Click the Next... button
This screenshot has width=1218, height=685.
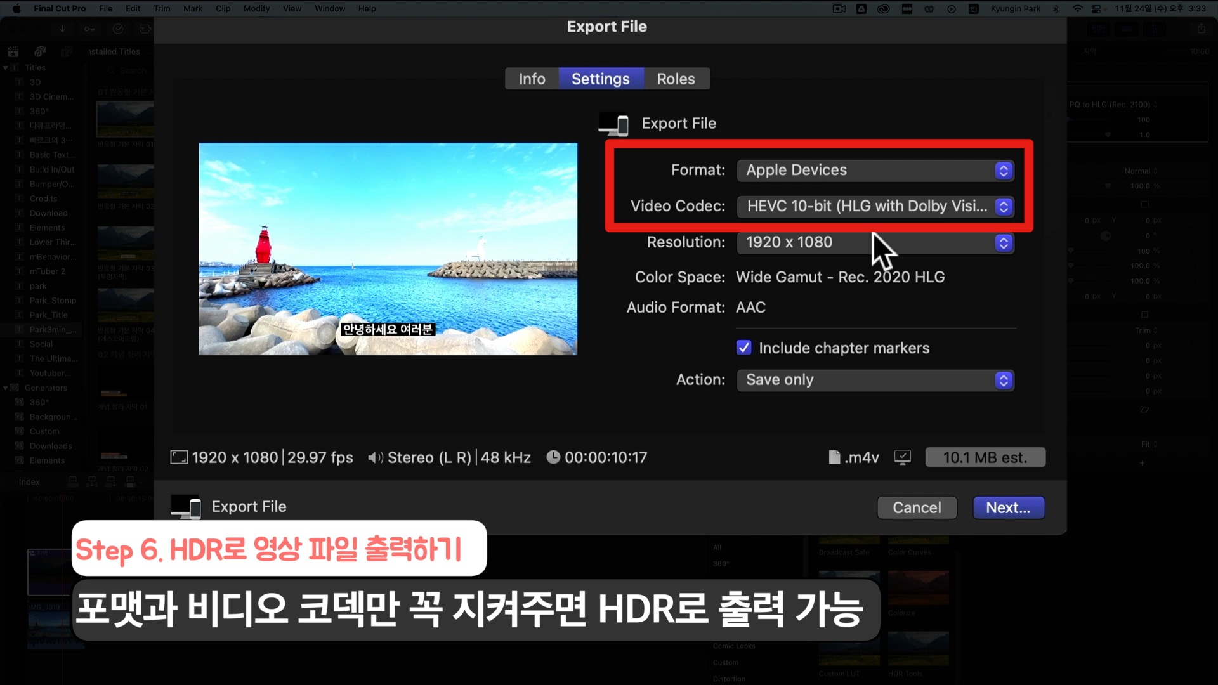[x=1008, y=507]
